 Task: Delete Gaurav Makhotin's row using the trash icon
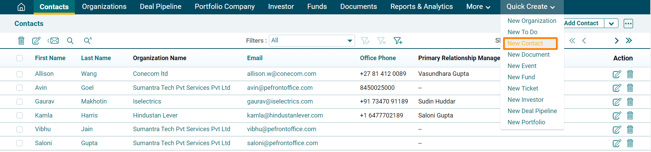click(630, 102)
